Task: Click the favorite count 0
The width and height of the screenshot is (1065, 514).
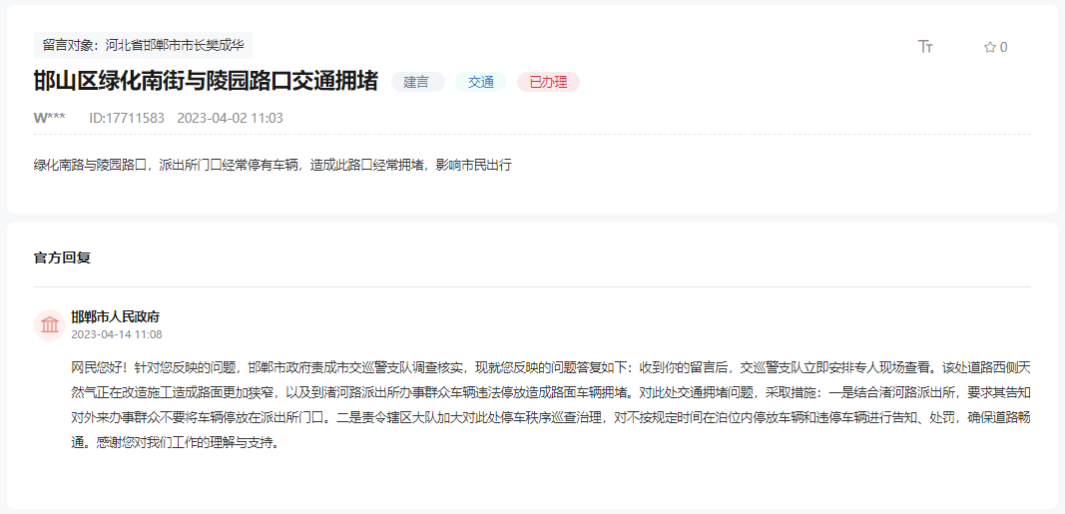Action: (x=1004, y=48)
